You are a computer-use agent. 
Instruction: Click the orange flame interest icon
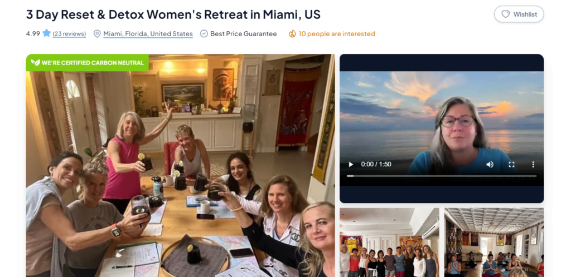point(292,34)
